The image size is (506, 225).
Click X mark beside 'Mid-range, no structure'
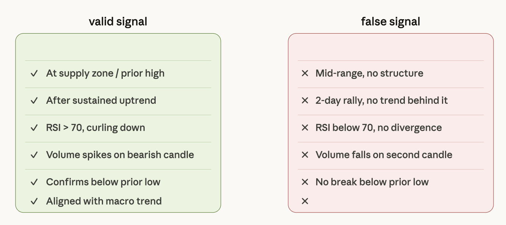(305, 73)
